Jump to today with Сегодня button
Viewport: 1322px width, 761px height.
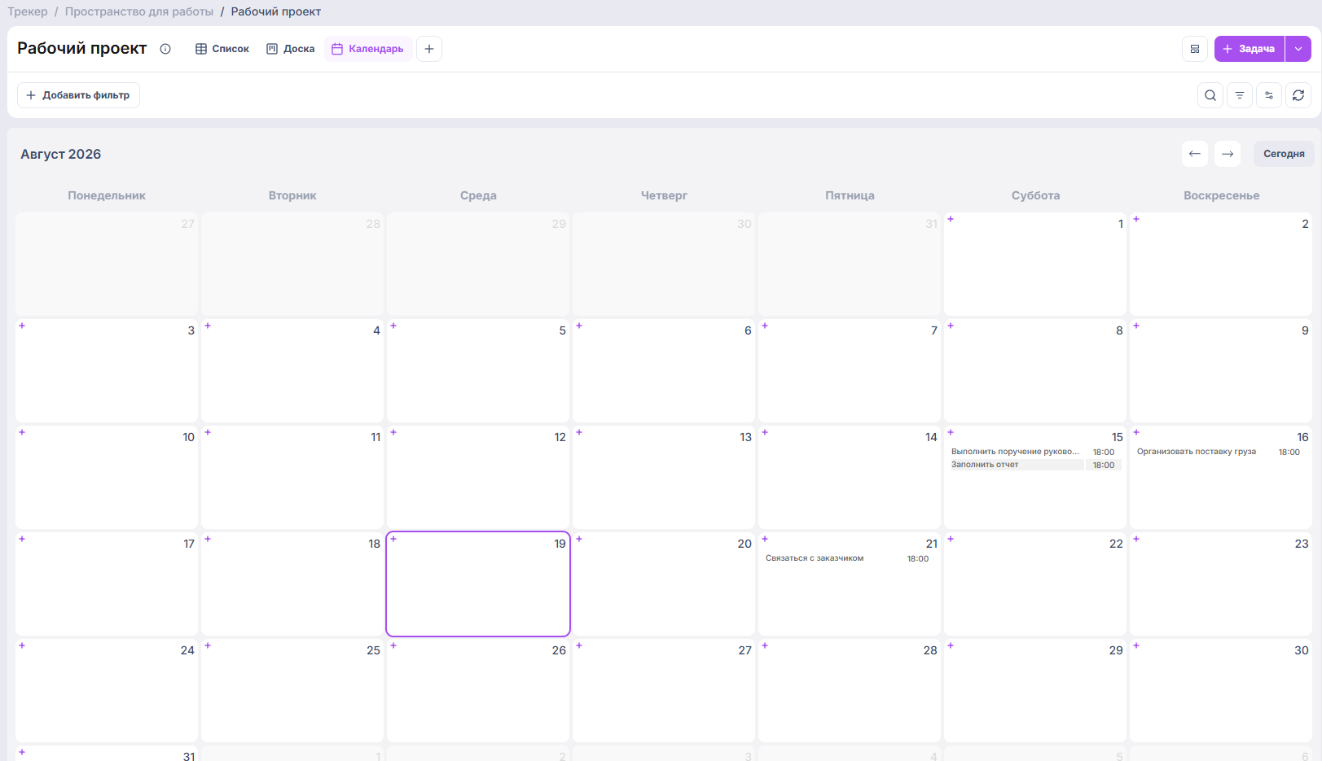pos(1284,154)
